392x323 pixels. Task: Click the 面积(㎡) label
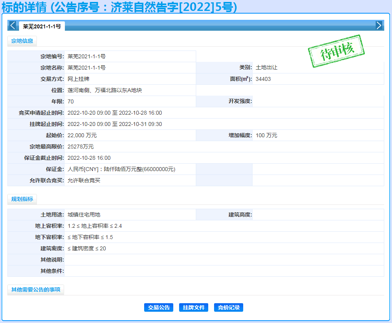click(x=241, y=79)
